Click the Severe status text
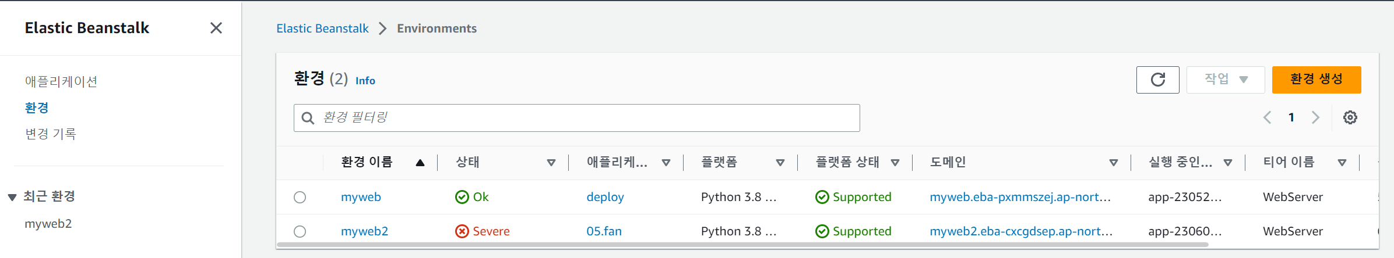Viewport: 1394px width, 258px height. coord(491,231)
